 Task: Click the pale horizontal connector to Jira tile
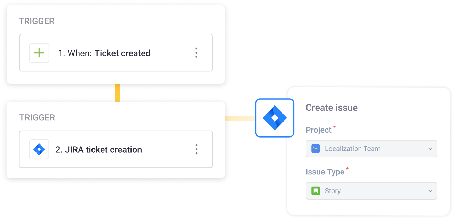click(x=240, y=118)
